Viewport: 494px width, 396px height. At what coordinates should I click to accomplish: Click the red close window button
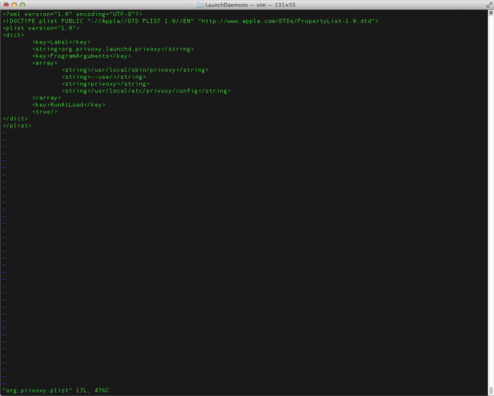(x=6, y=5)
